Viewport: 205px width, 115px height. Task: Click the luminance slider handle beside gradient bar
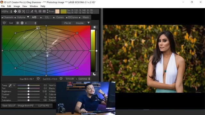tap(96, 51)
